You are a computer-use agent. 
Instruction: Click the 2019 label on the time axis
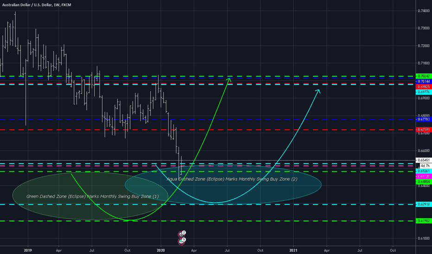pos(28,250)
